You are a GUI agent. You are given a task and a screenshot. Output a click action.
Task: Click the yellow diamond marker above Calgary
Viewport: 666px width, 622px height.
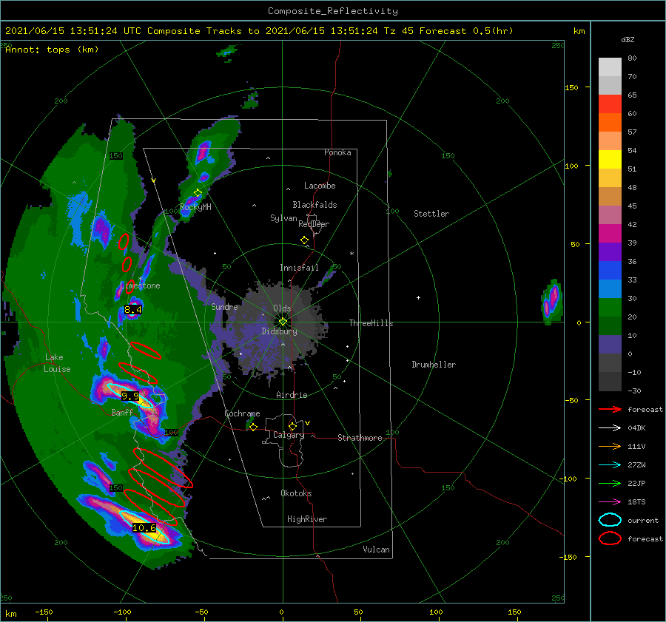tap(292, 426)
